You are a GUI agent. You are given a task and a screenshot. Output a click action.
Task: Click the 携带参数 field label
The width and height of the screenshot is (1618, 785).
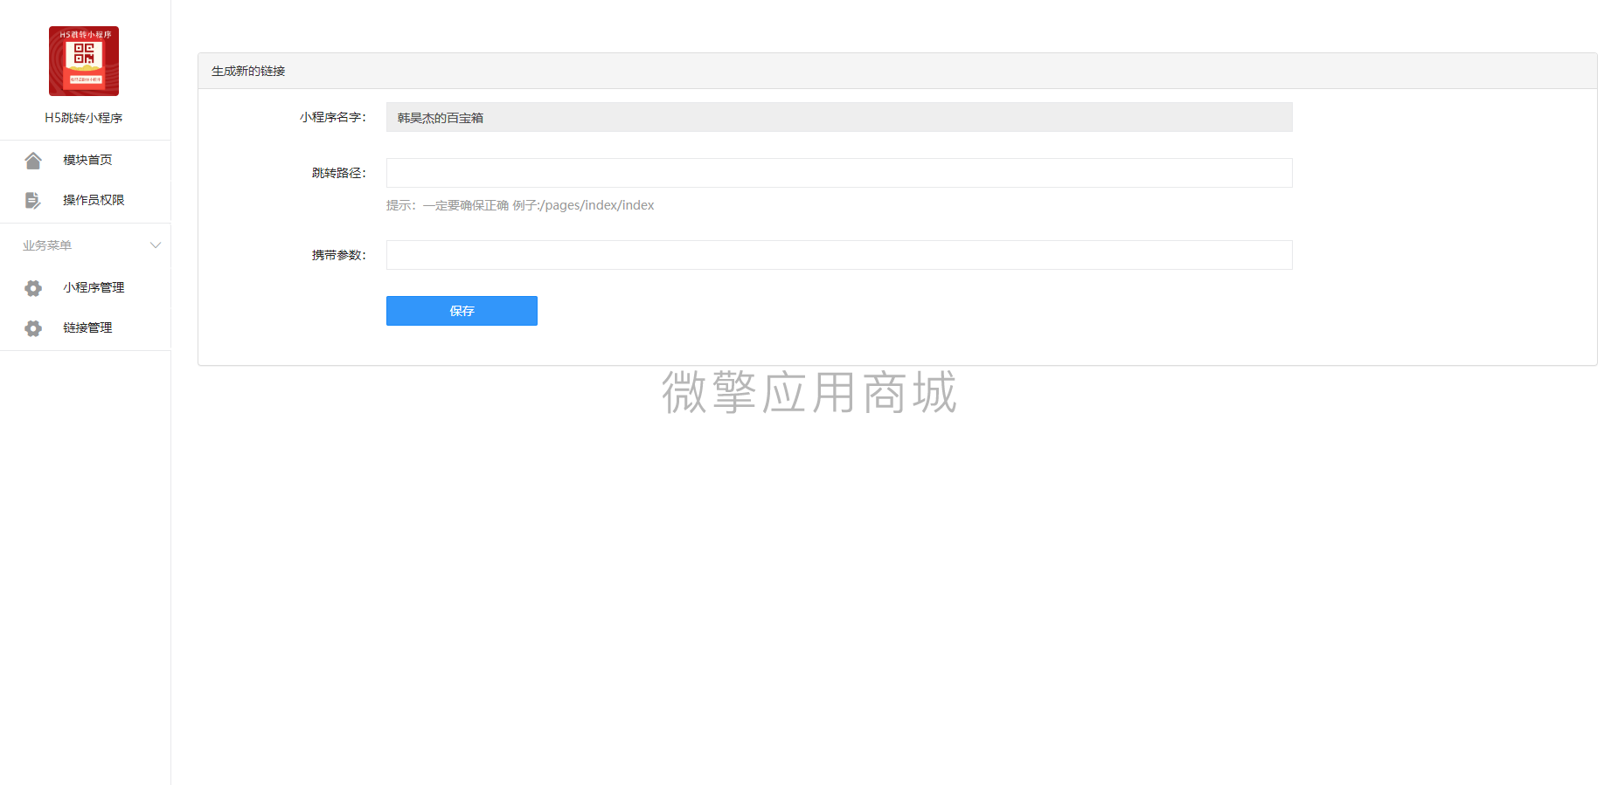339,255
